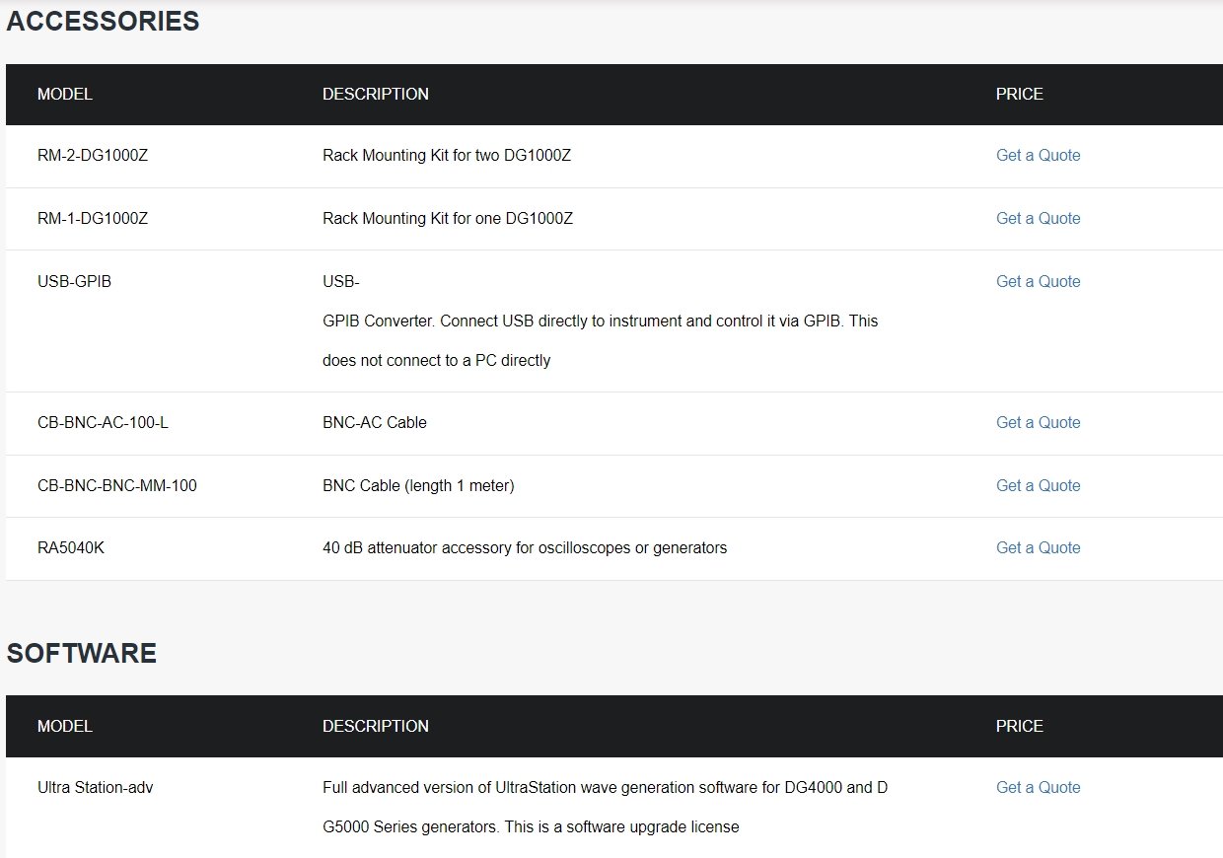Get a Quote for RA5040K attenuator

click(1038, 547)
